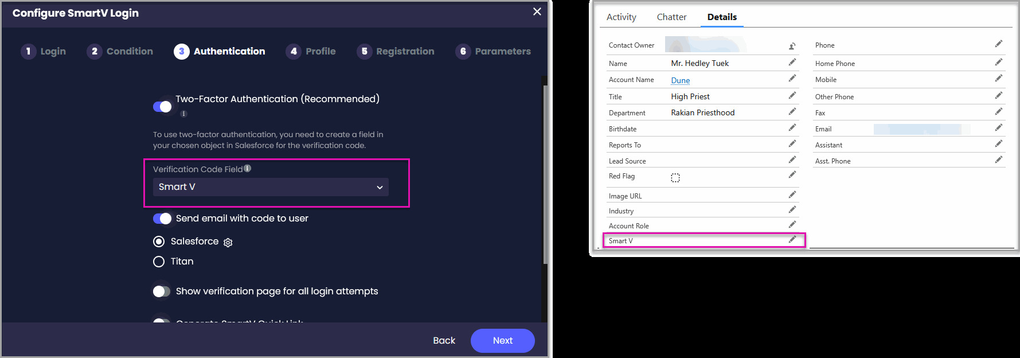Tick the Red Flag checkbox
The width and height of the screenshot is (1020, 358).
(x=675, y=178)
